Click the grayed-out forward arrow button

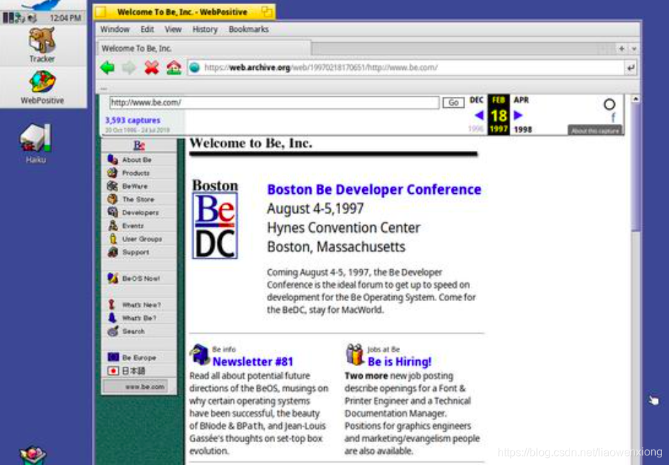tap(129, 67)
